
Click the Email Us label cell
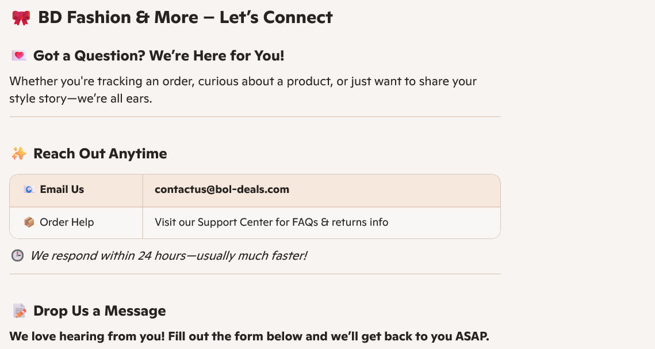click(62, 189)
